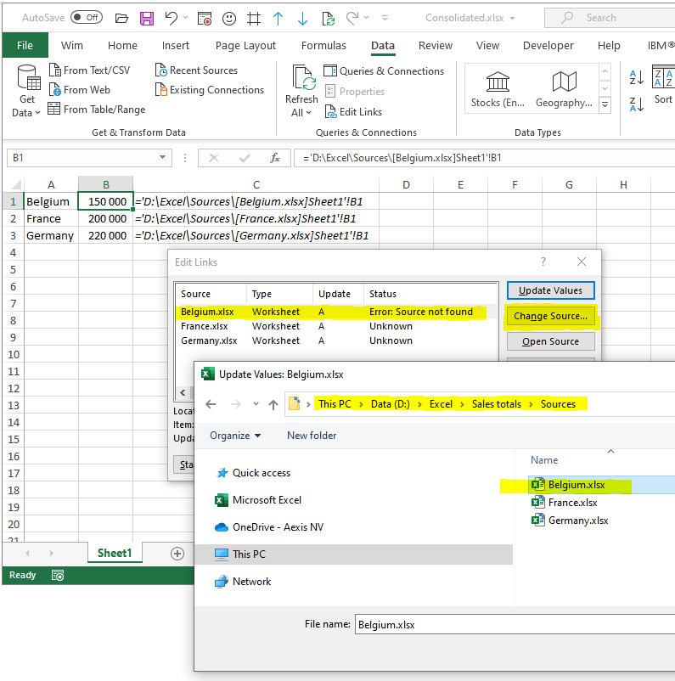The width and height of the screenshot is (675, 681).
Task: Click From Table/Range
Action: (97, 109)
